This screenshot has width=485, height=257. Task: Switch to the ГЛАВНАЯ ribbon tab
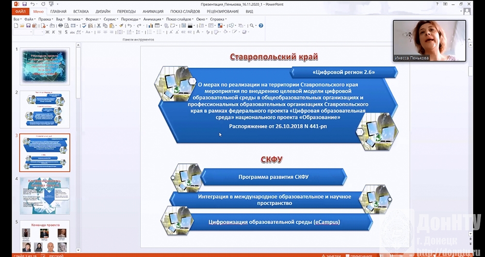click(x=59, y=12)
